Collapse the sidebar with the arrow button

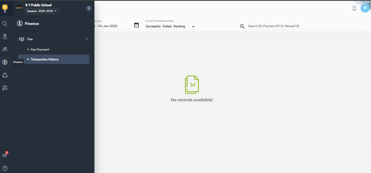(89, 8)
